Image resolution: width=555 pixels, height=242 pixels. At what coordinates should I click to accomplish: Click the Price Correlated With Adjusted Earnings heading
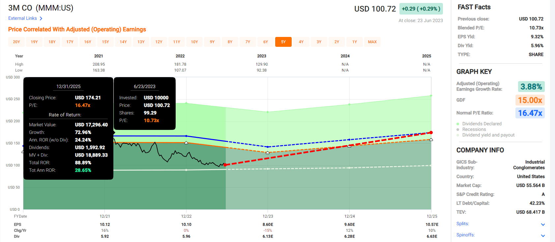pyautogui.click(x=77, y=29)
